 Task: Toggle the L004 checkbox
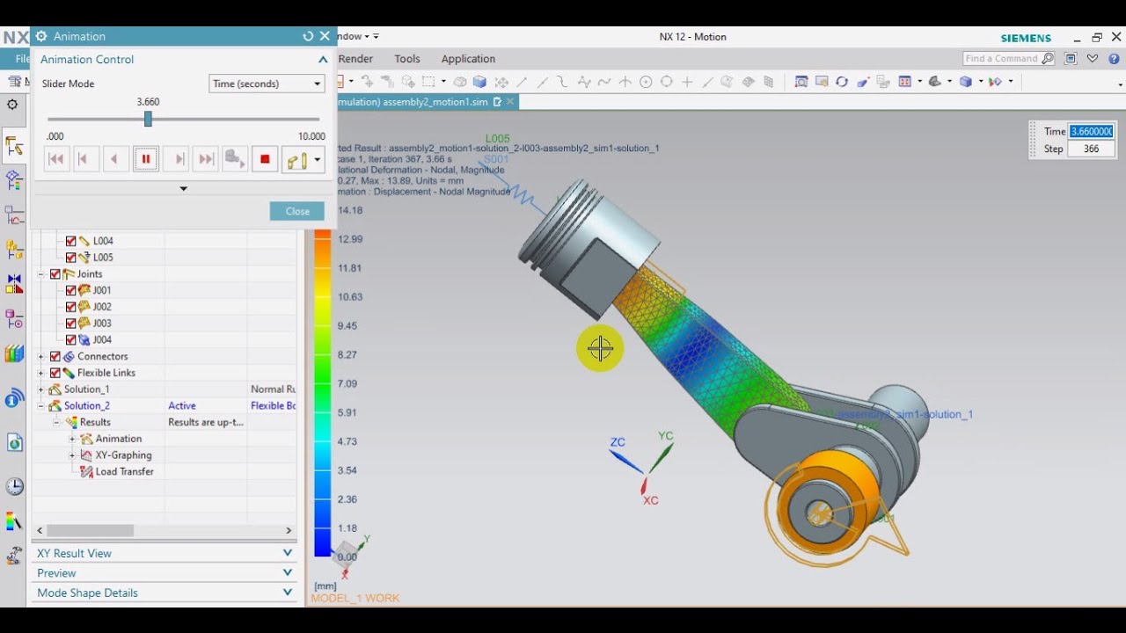click(71, 241)
